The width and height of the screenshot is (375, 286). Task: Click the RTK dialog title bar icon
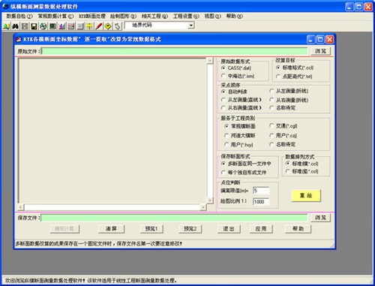click(19, 39)
